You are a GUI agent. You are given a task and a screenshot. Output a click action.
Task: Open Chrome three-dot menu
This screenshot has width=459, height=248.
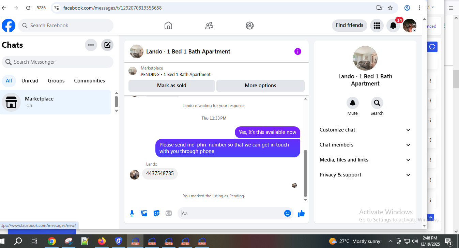[x=419, y=8]
